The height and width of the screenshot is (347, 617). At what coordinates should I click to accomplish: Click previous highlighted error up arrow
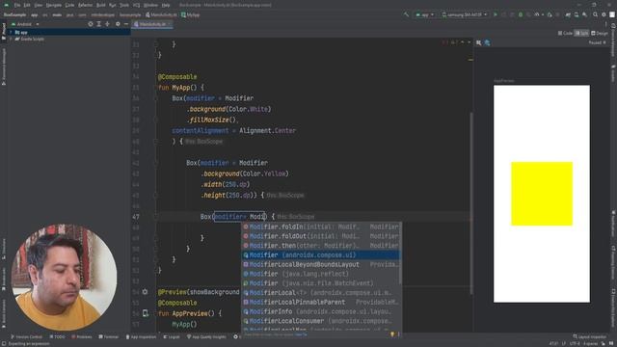click(463, 42)
